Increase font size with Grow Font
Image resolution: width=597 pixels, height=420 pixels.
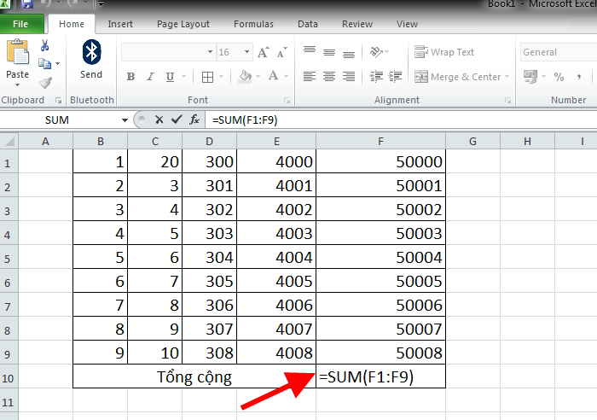[263, 52]
